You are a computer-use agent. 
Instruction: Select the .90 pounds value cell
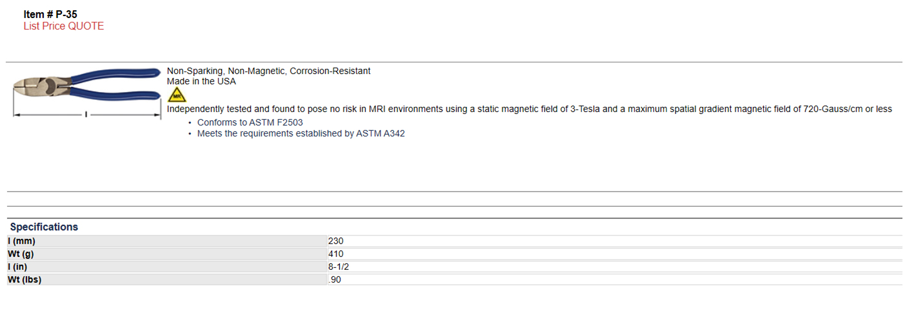pyautogui.click(x=615, y=279)
